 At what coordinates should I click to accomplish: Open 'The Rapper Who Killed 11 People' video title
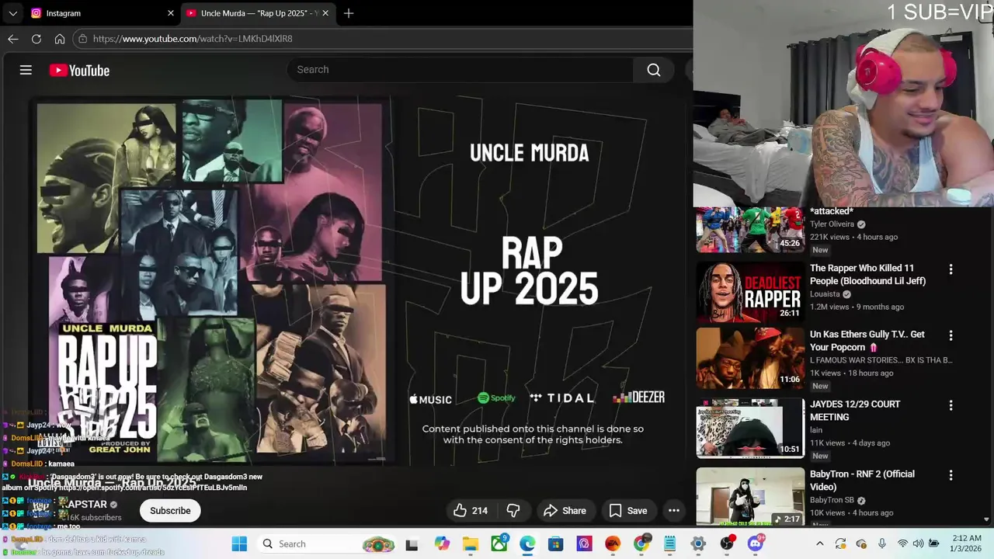coord(867,275)
